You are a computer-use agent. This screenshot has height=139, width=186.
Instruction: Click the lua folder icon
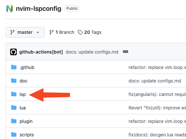(14, 108)
